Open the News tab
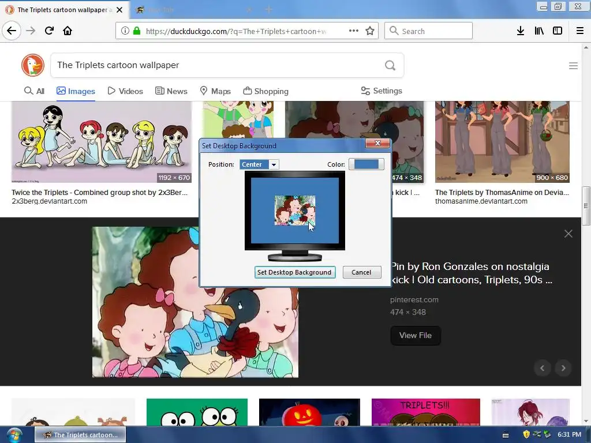This screenshot has height=443, width=591. click(x=171, y=91)
